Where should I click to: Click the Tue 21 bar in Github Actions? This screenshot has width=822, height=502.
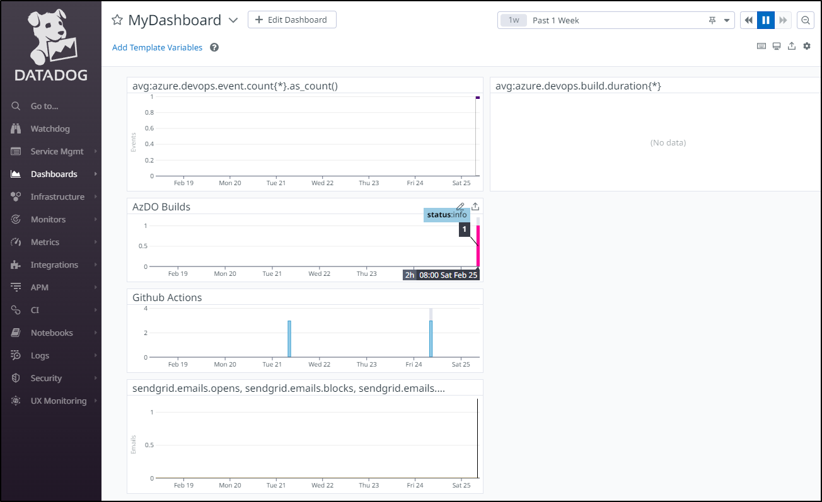coord(289,339)
